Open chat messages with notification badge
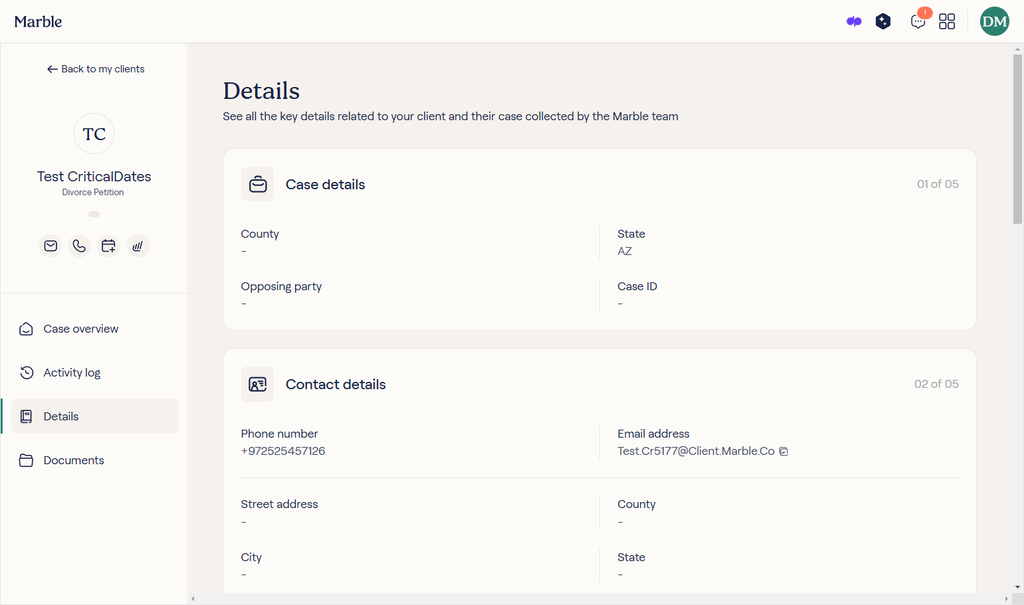 click(x=918, y=22)
